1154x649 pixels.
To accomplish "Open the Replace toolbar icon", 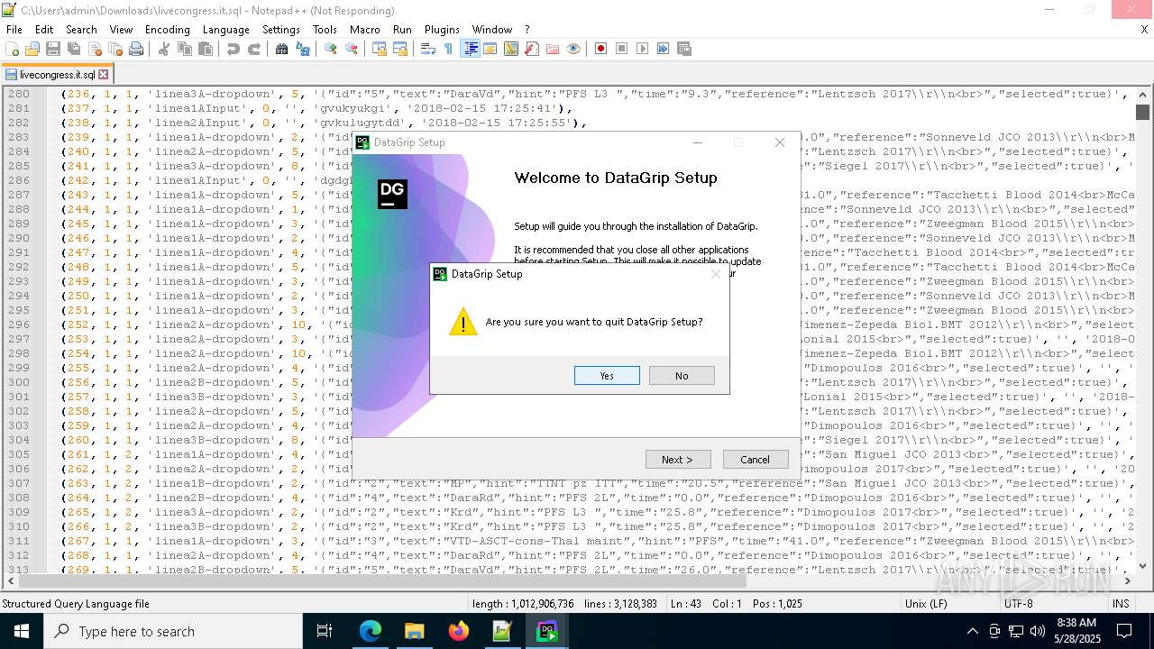I will click(303, 49).
